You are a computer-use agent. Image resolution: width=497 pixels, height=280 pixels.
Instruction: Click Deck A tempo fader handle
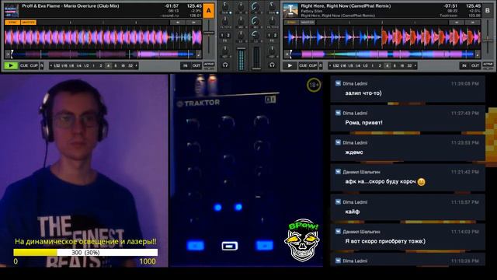click(209, 33)
